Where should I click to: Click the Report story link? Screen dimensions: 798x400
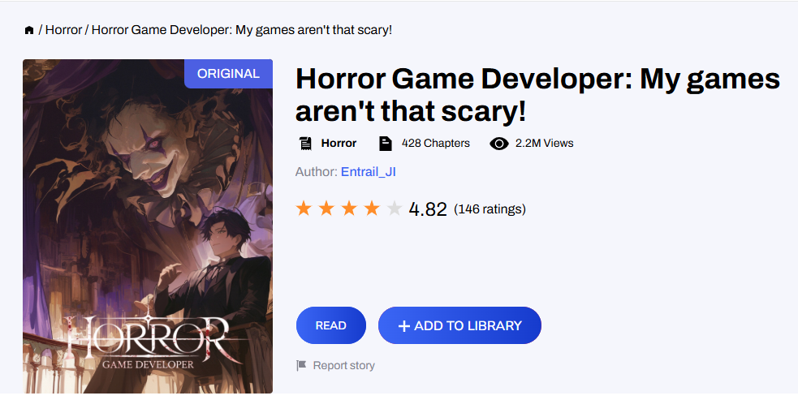pyautogui.click(x=343, y=366)
